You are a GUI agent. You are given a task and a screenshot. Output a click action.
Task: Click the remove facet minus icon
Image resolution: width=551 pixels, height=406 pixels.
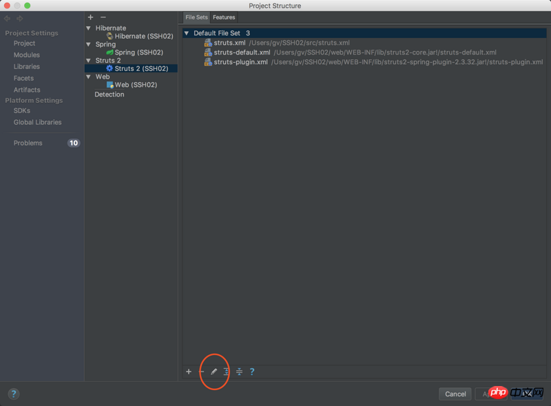(103, 17)
